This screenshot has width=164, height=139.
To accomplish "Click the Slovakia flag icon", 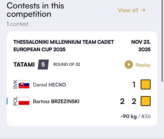I will pos(24,85).
